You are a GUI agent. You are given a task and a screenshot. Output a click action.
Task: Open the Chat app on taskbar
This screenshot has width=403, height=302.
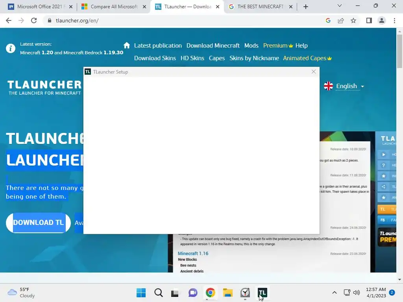[x=193, y=293]
